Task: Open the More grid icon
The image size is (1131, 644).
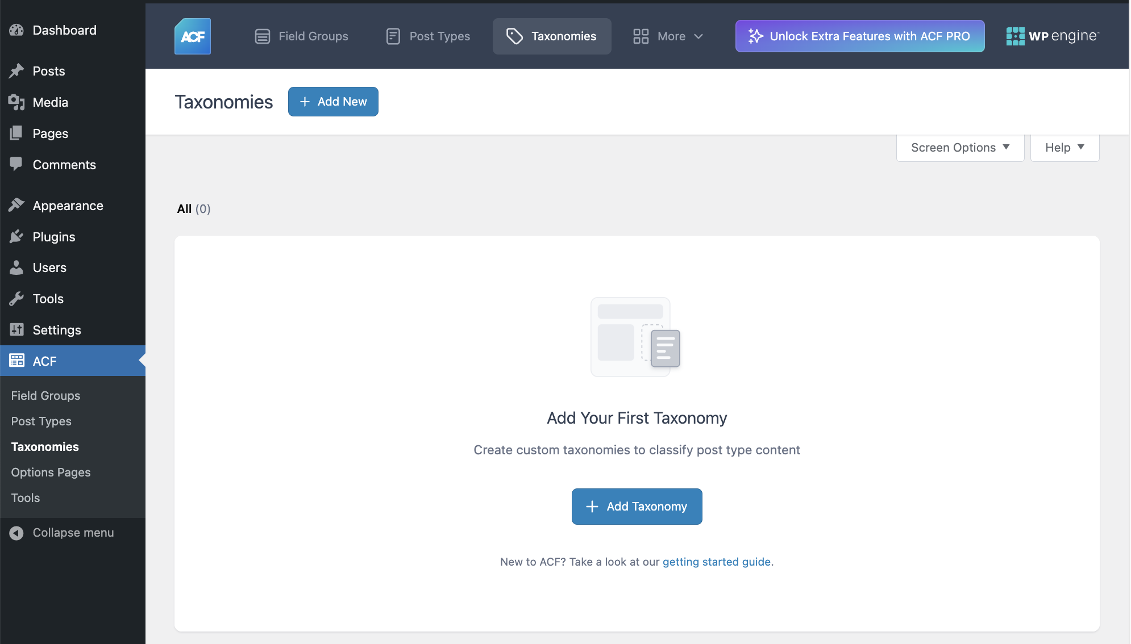Action: 641,36
